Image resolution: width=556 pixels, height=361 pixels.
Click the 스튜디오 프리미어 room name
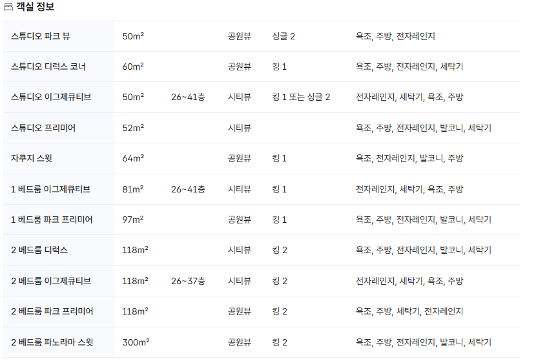tap(43, 128)
